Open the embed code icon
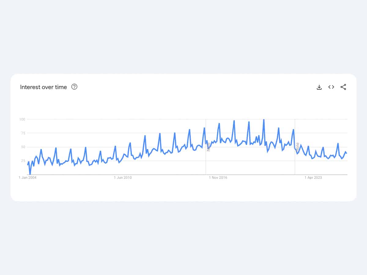 point(331,87)
